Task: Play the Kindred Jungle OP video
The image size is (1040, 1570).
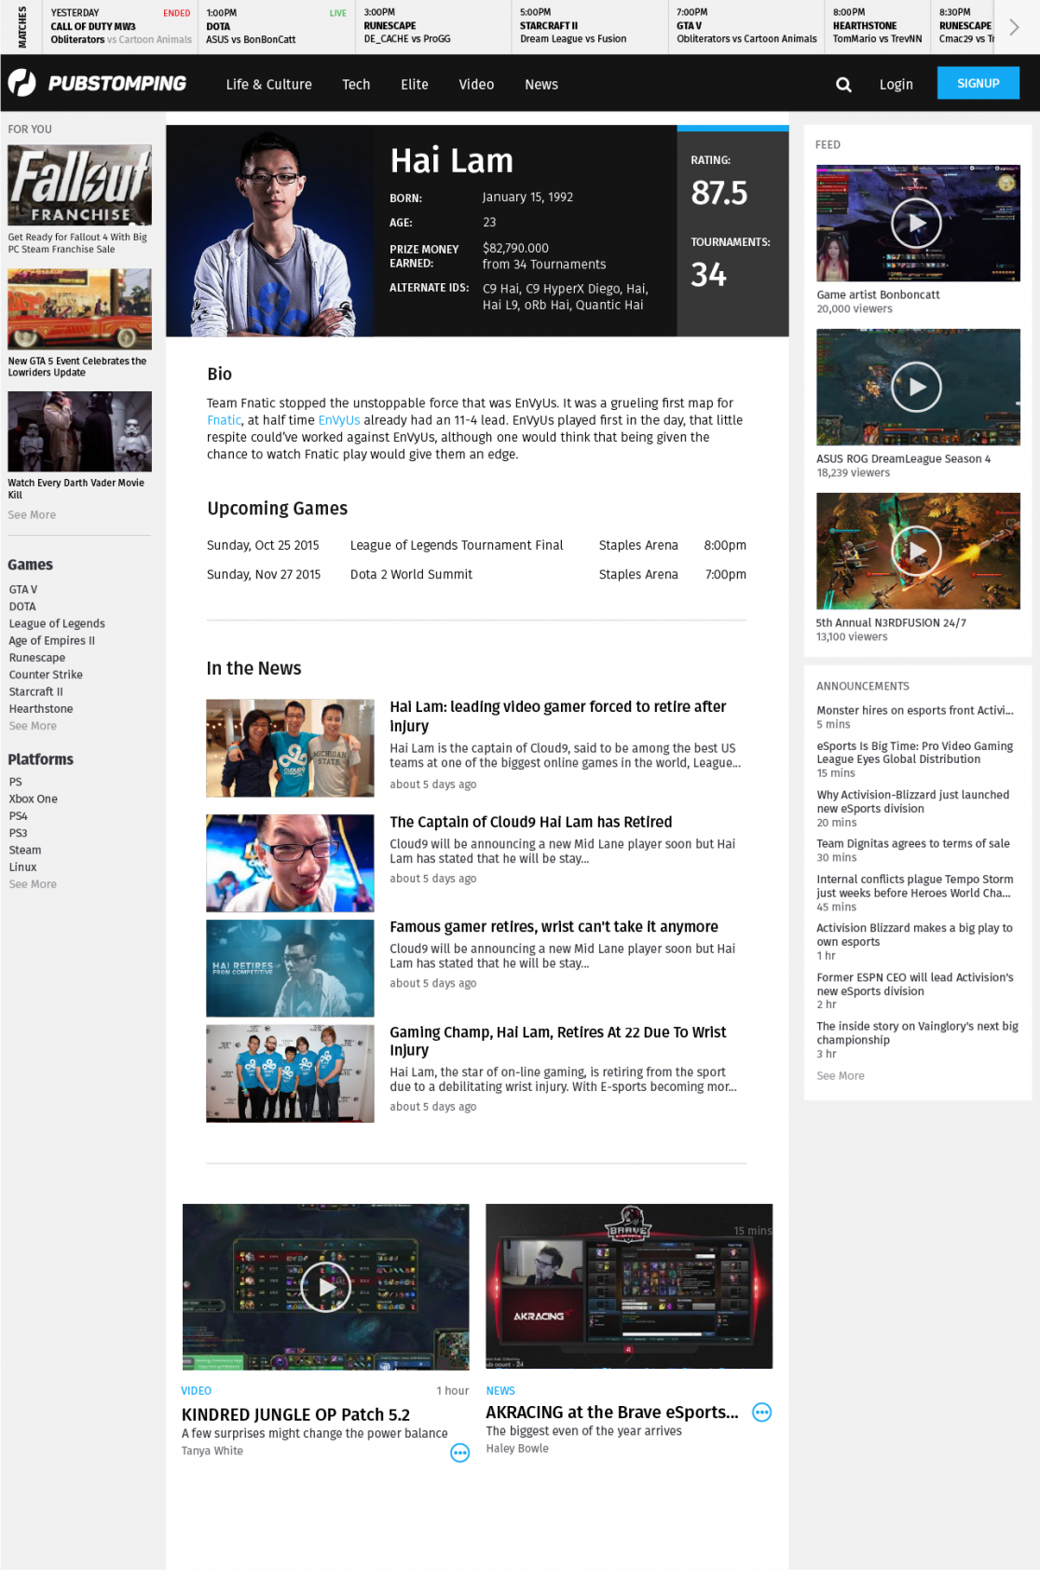Action: pyautogui.click(x=325, y=1287)
